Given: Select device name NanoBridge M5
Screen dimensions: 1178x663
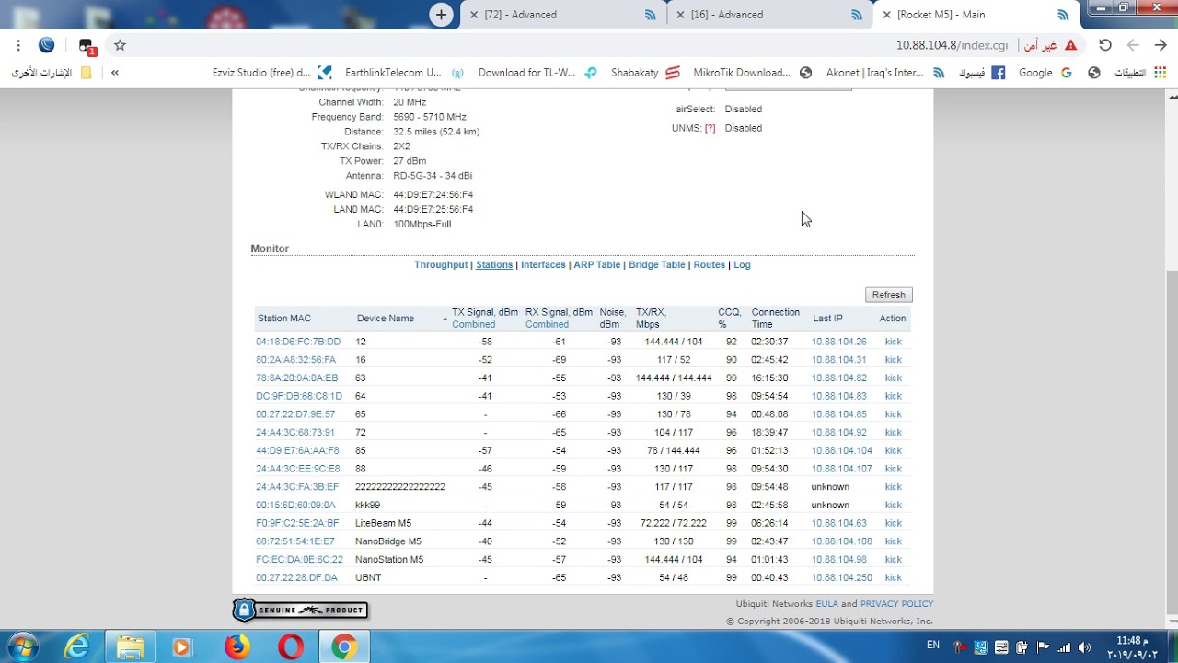Looking at the screenshot, I should (x=388, y=541).
